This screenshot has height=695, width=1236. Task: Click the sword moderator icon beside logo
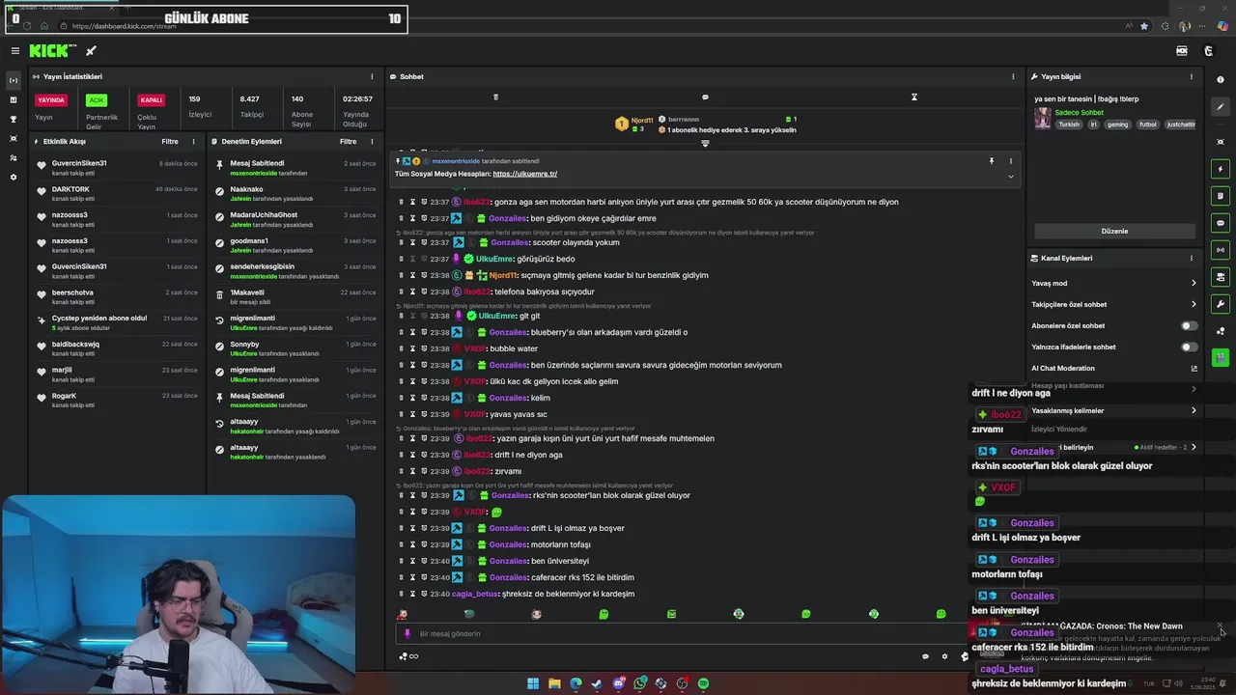[91, 51]
